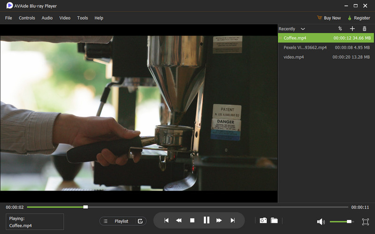Mute the audio via speaker icon
This screenshot has width=375, height=234.
(321, 221)
